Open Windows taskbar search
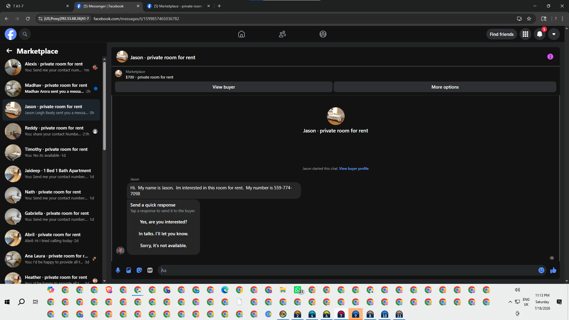The width and height of the screenshot is (569, 320). (x=21, y=302)
